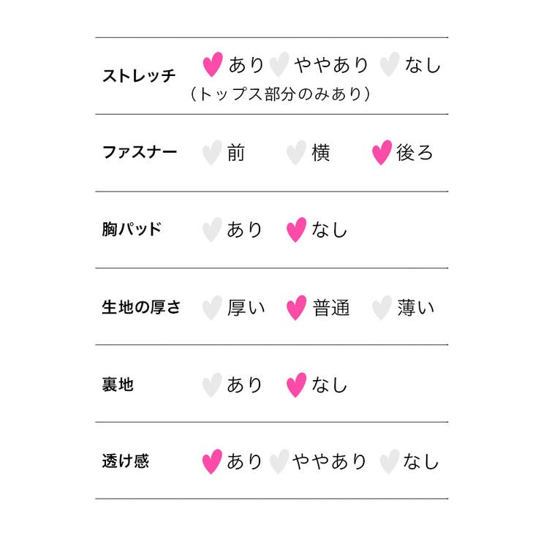Click the pink heart for ファスナー 後ろ

(x=382, y=152)
